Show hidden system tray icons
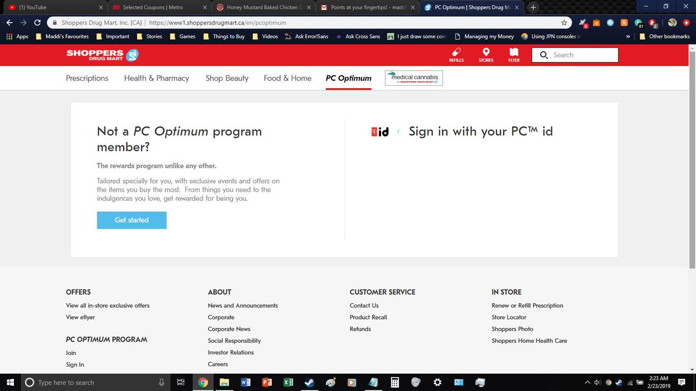 (588, 382)
